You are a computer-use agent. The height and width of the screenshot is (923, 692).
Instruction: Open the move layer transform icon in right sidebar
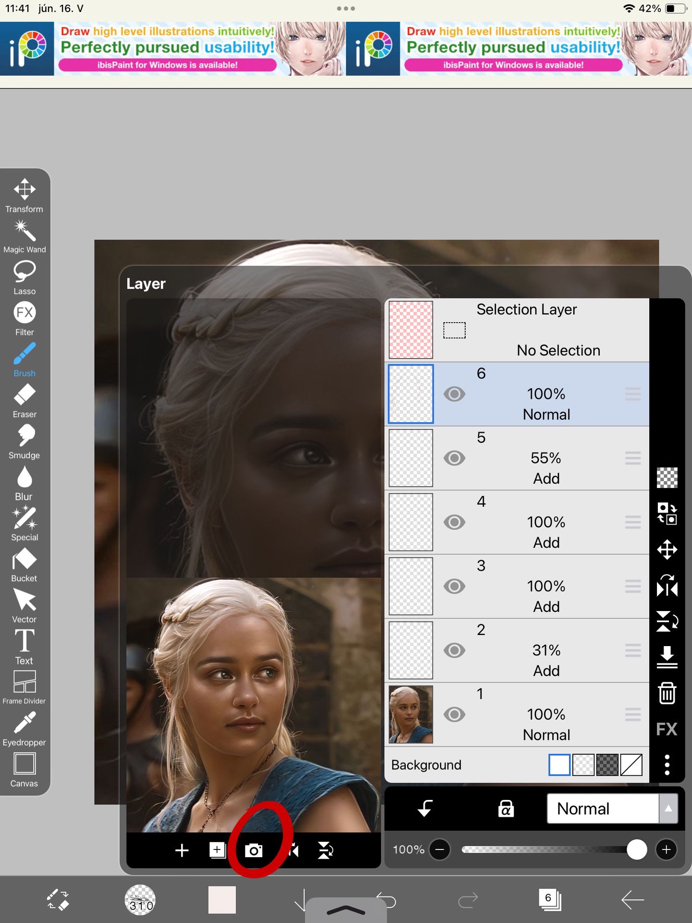pos(667,549)
